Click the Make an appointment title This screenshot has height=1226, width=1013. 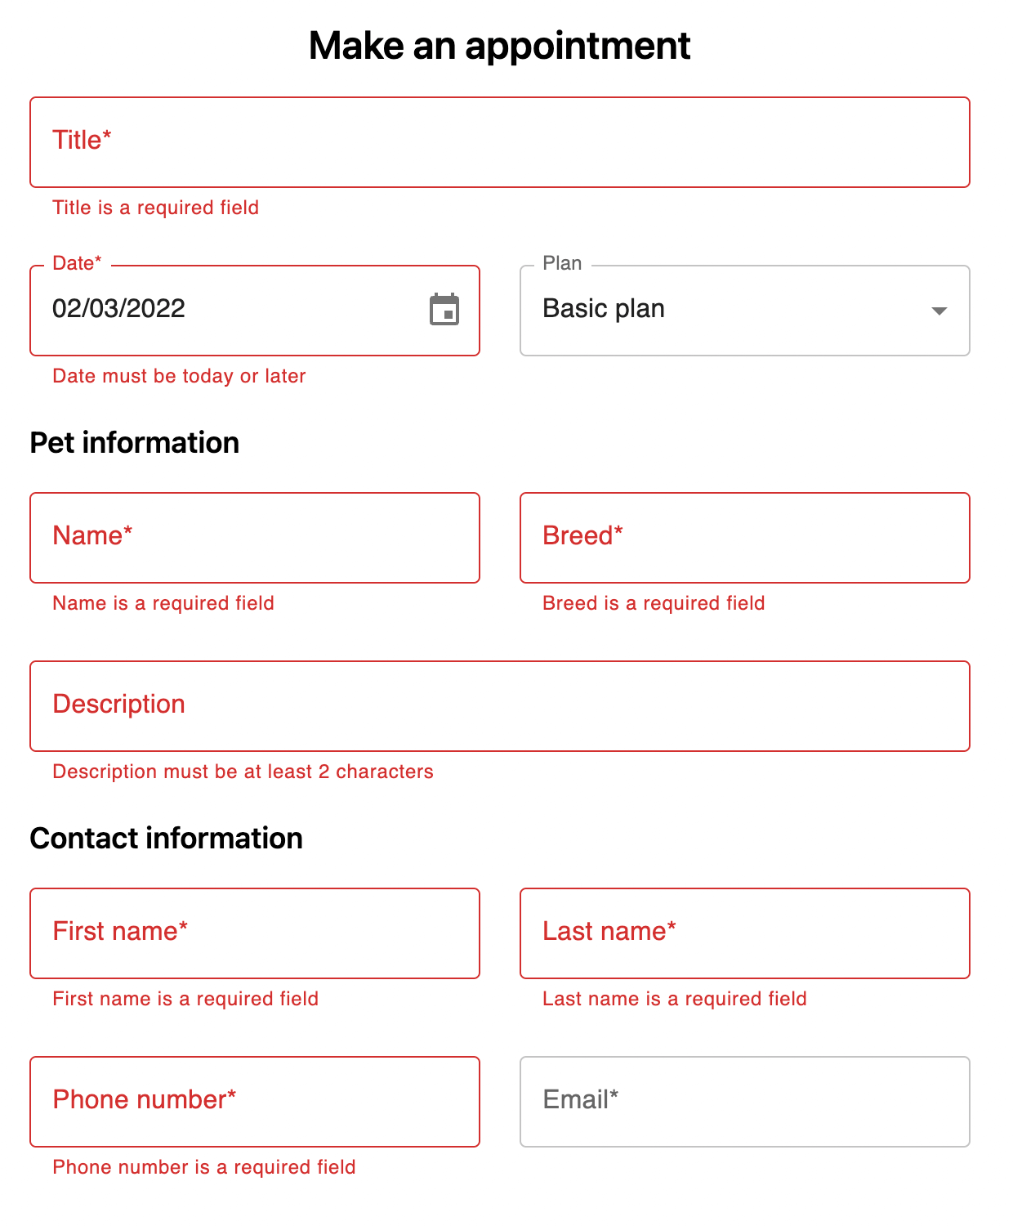[x=498, y=46]
